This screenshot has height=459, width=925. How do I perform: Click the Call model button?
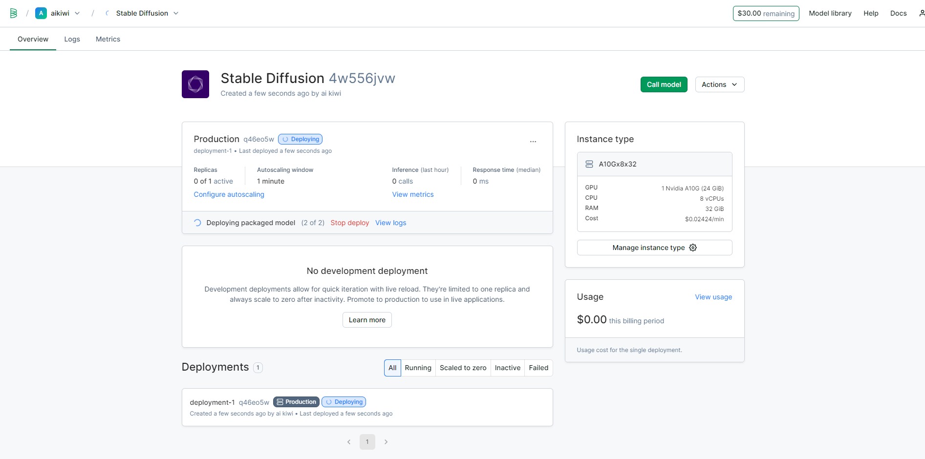point(664,84)
